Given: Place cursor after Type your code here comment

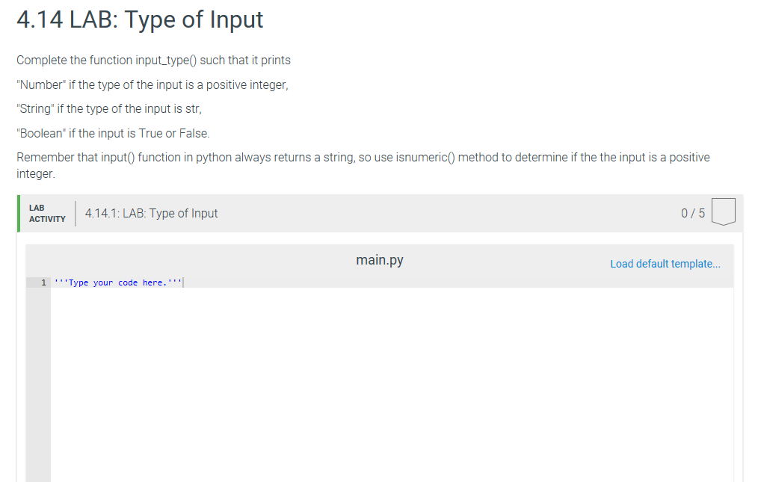Looking at the screenshot, I should pyautogui.click(x=182, y=282).
